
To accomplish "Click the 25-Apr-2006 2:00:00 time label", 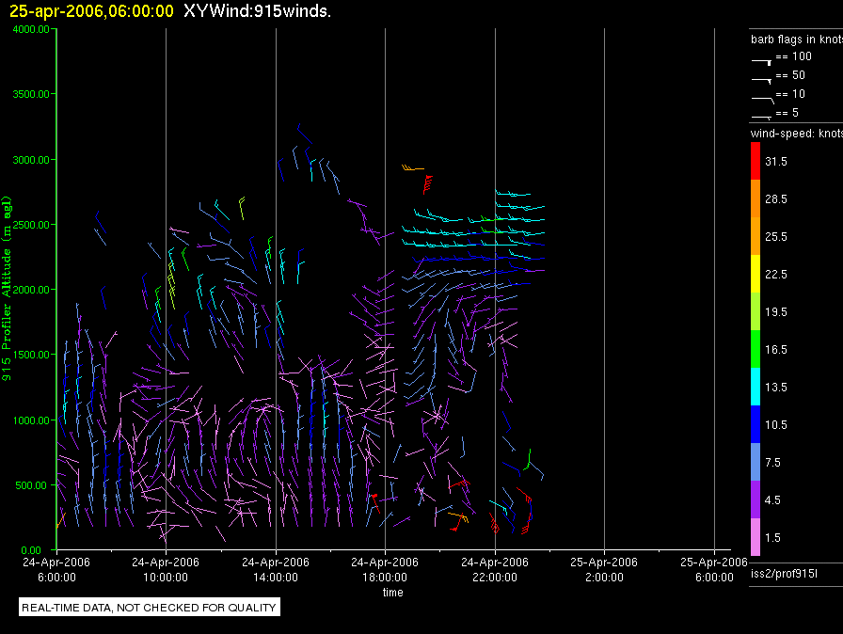I will [x=604, y=569].
